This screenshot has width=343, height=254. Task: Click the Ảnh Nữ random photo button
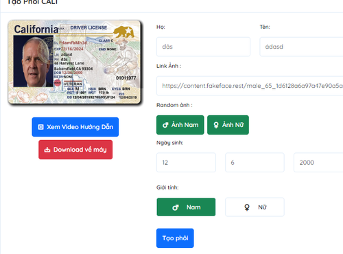228,125
